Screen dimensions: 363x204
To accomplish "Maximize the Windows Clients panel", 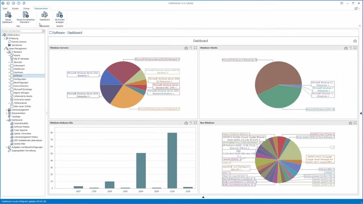I will click(x=355, y=48).
